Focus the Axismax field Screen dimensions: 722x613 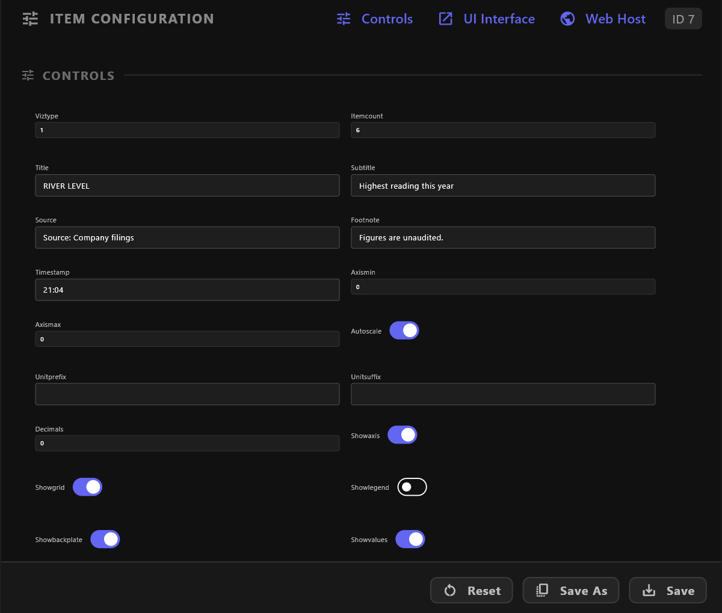[188, 339]
